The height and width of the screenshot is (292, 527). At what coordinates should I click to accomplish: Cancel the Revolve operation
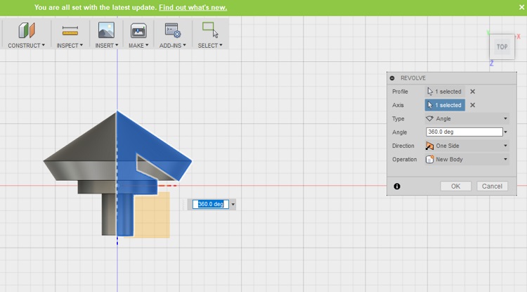(492, 186)
